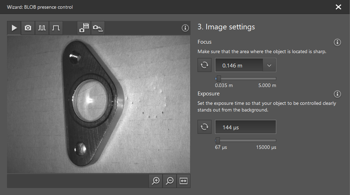Image resolution: width=350 pixels, height=195 pixels.
Task: Save the camera image to disk
Action: (84, 28)
